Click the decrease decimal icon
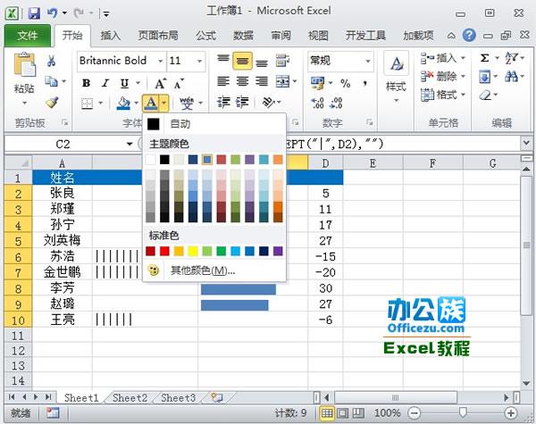 [336, 103]
